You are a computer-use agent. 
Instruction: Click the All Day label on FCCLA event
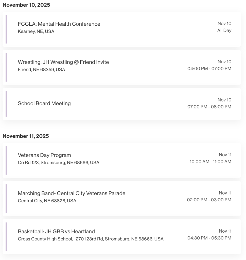click(x=224, y=30)
